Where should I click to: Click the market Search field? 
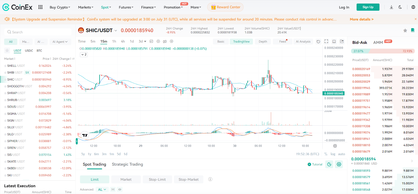point(38,32)
